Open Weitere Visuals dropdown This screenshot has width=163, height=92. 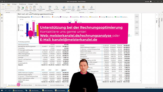(x=73, y=9)
